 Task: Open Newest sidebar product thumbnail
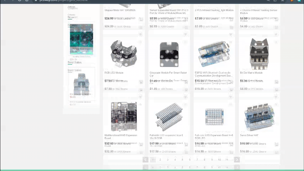pyautogui.click(x=82, y=40)
